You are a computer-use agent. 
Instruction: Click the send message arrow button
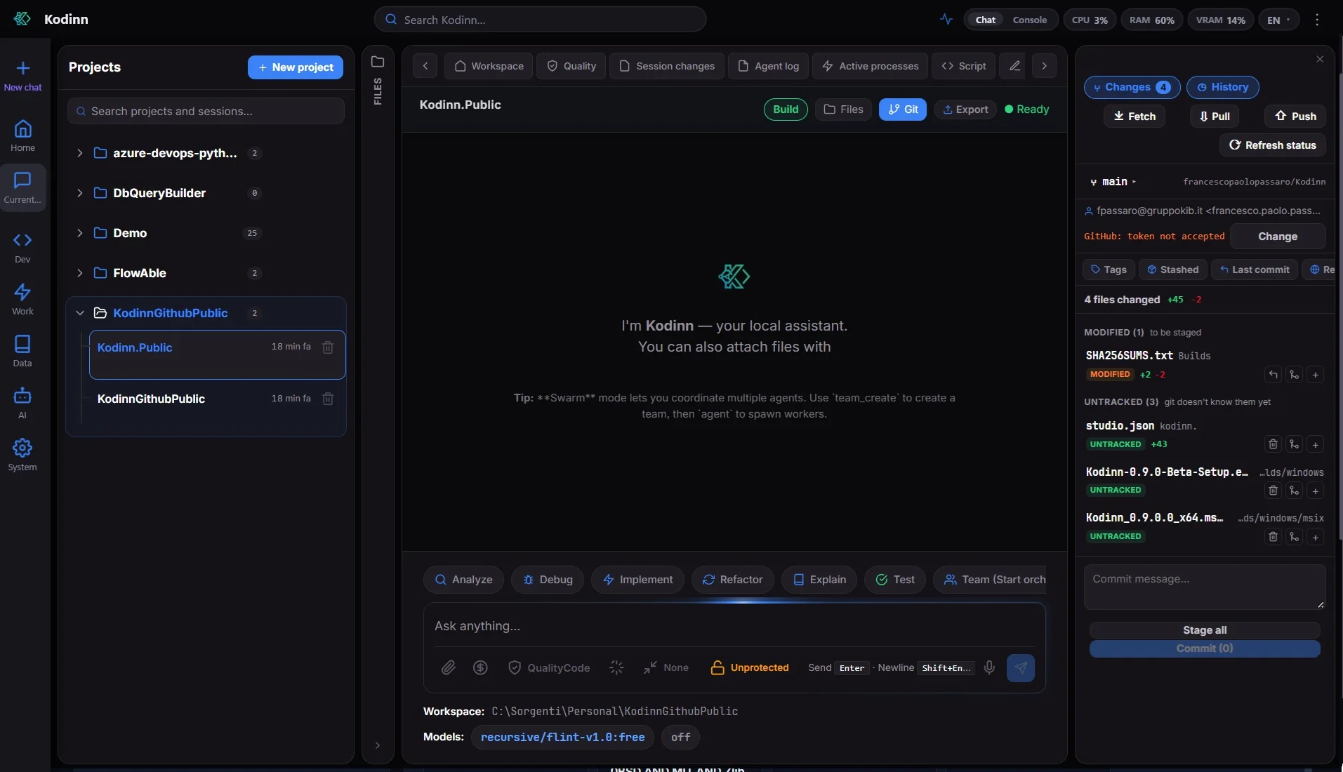1021,667
